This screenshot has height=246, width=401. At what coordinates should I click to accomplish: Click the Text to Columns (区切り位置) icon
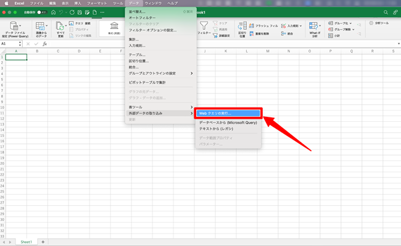242,26
